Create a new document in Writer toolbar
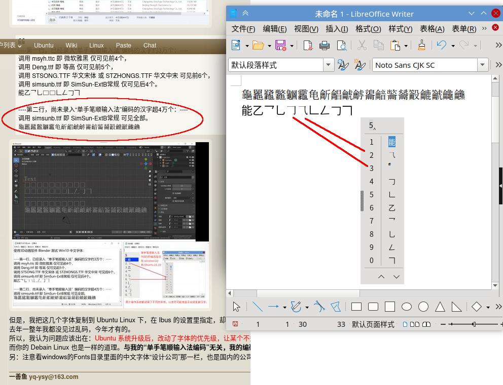Screen dimensions: 503x385 click(236, 45)
